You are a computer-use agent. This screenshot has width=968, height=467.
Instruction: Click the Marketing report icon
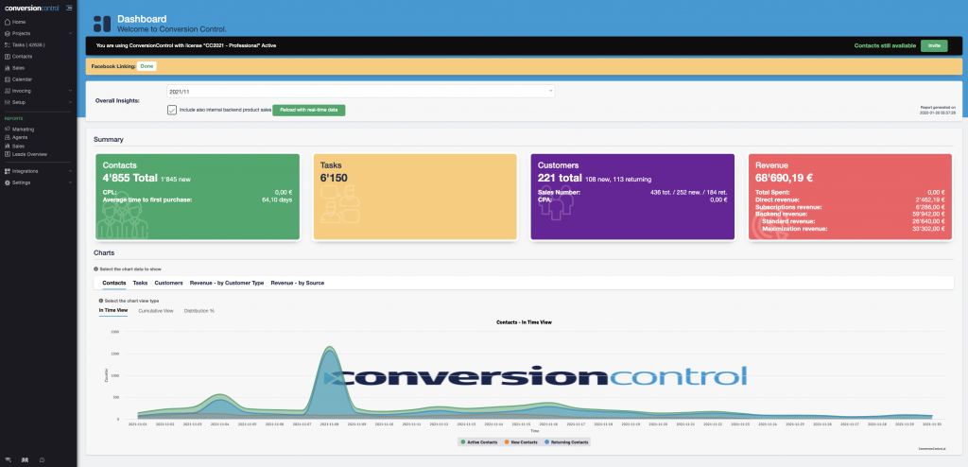[x=8, y=129]
